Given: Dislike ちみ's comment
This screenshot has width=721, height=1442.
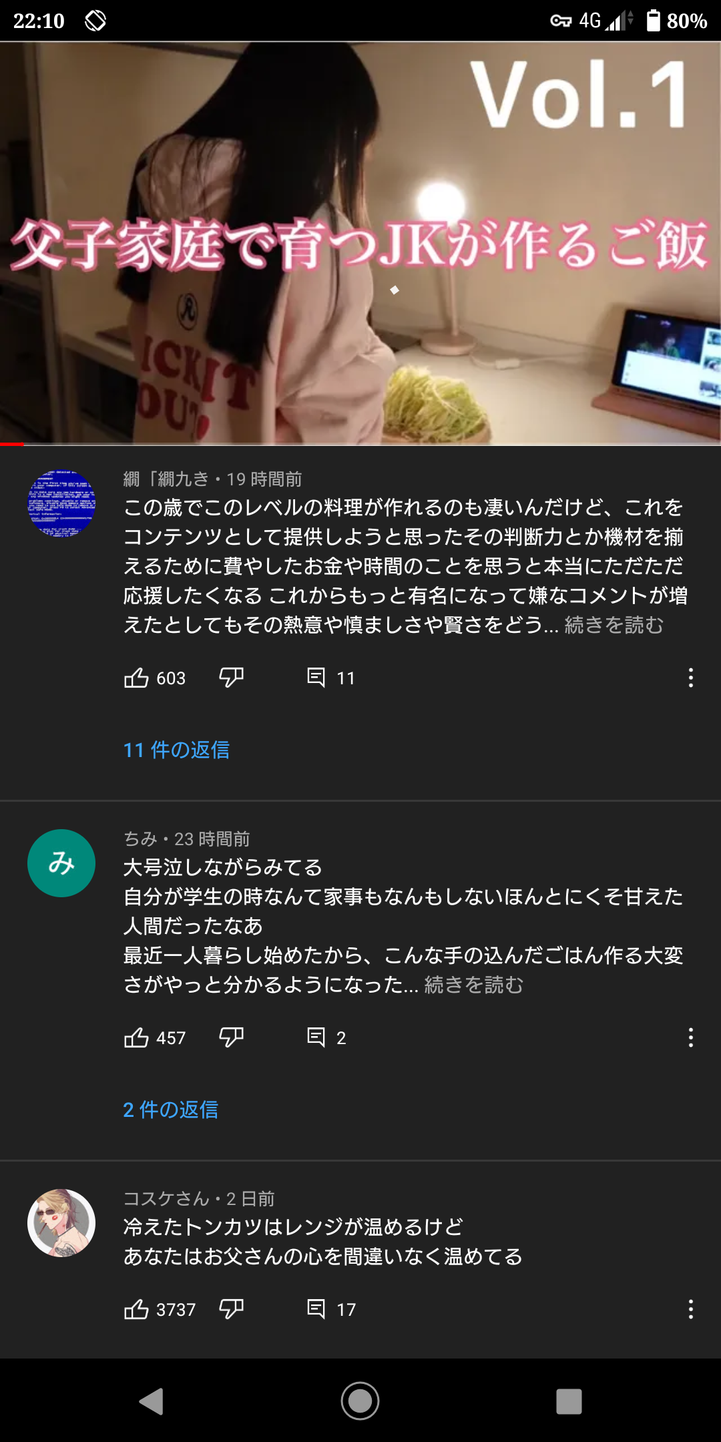Looking at the screenshot, I should point(231,1037).
